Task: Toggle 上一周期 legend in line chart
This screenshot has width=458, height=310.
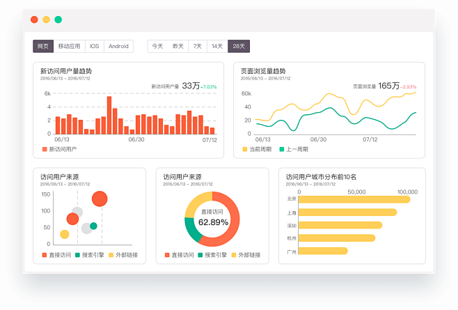Action: (x=294, y=150)
